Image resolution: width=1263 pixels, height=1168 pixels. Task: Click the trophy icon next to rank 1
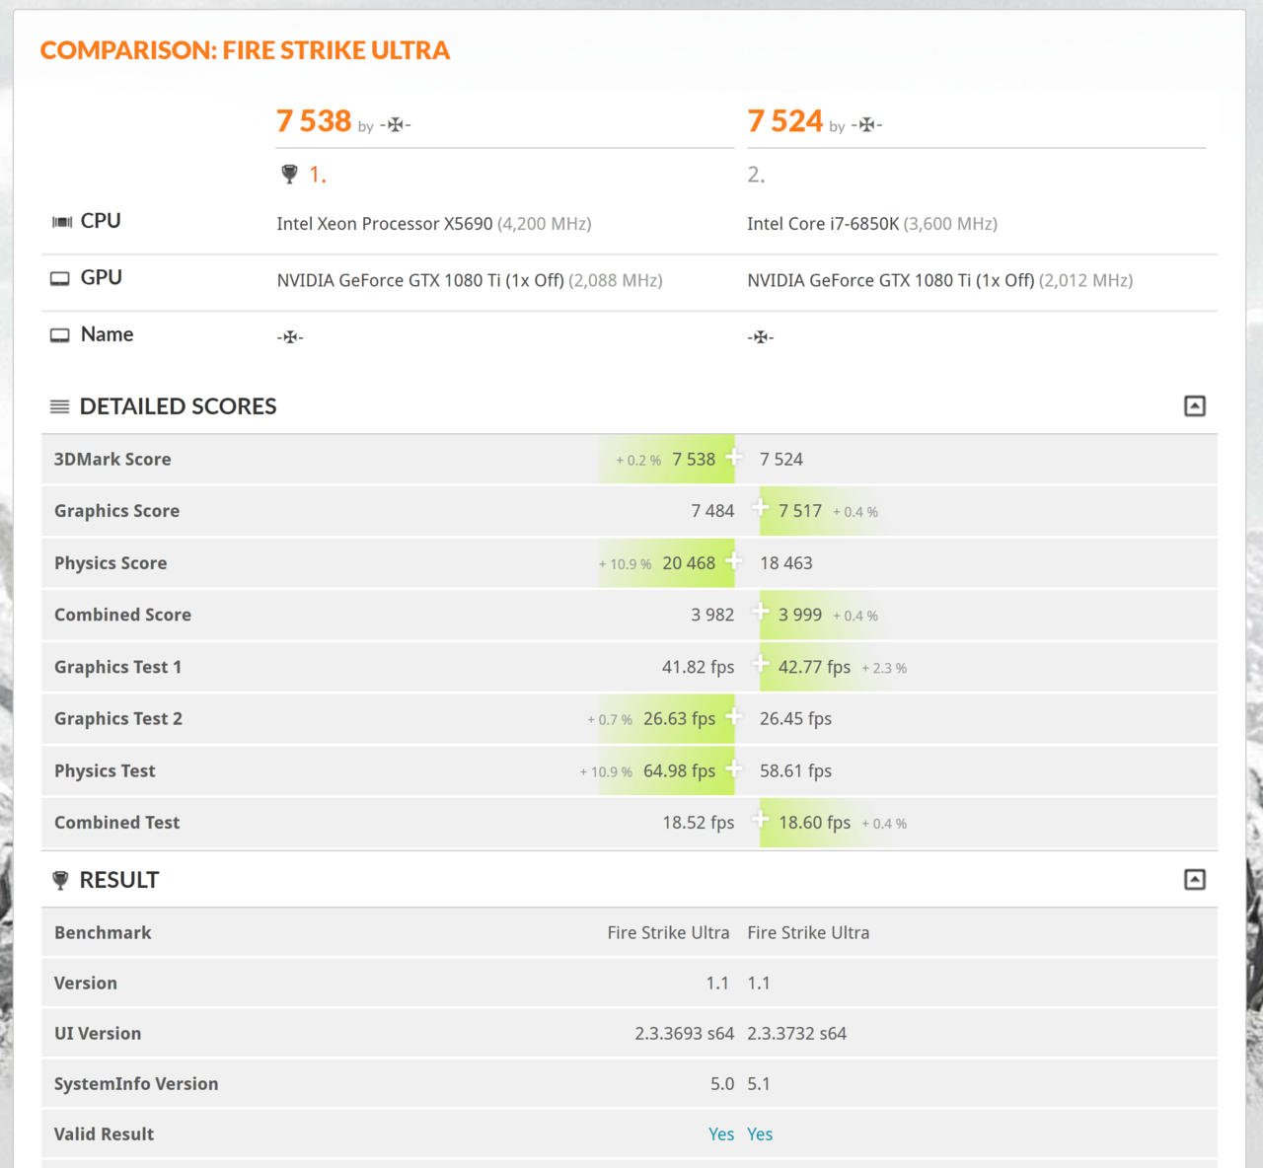[289, 175]
